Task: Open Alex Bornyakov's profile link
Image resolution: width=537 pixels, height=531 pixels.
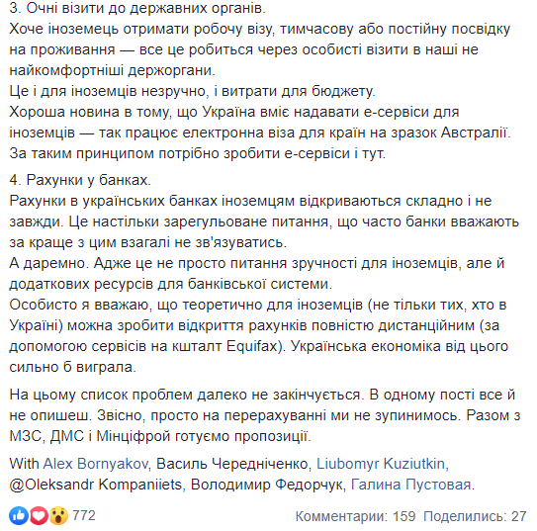Action: click(96, 464)
